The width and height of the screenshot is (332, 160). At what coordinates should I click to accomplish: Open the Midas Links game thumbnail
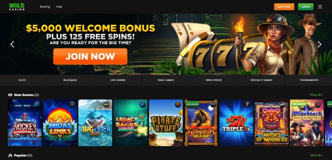[x=60, y=123]
